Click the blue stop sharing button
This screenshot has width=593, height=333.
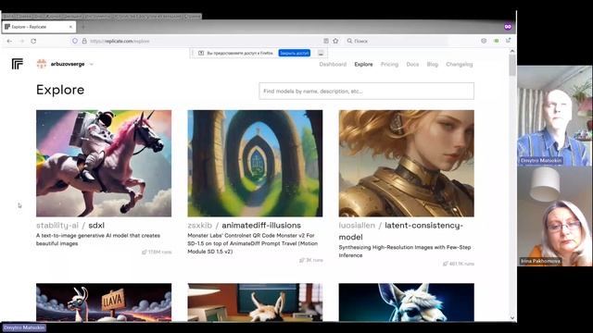pyautogui.click(x=295, y=54)
